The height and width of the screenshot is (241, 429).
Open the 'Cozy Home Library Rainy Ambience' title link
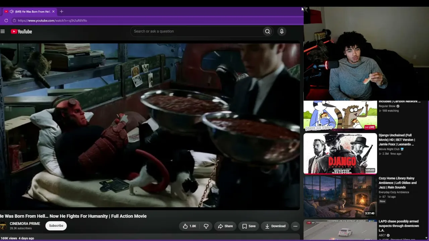pos(398,183)
